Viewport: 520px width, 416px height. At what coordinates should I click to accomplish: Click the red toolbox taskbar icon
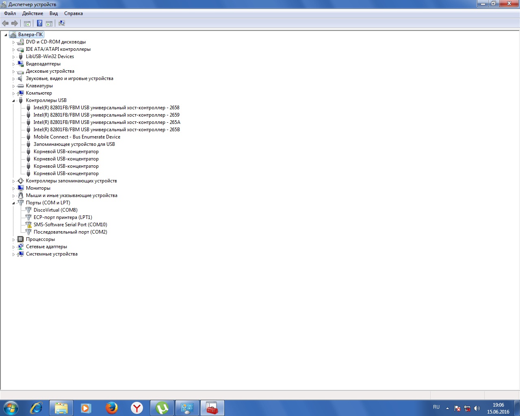click(x=212, y=408)
